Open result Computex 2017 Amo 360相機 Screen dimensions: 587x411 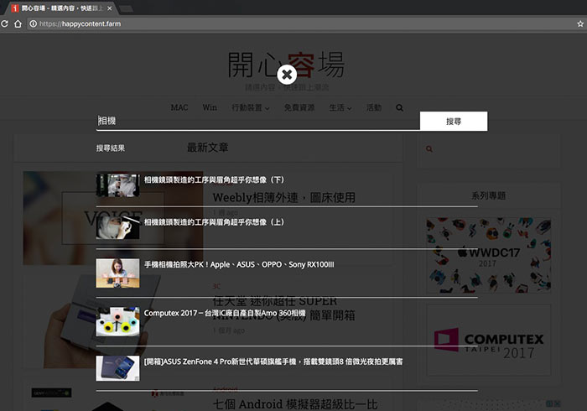pyautogui.click(x=225, y=314)
